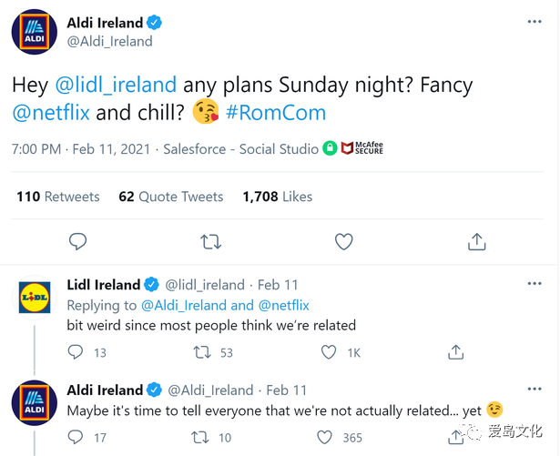The height and width of the screenshot is (456, 560).
Task: Open more options on Aldi's second reply
Action: click(x=535, y=389)
